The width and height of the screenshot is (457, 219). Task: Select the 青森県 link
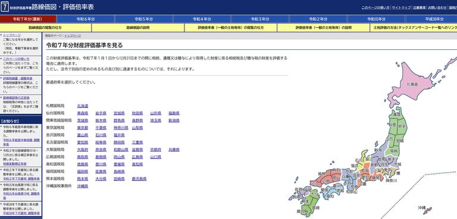(x=83, y=113)
